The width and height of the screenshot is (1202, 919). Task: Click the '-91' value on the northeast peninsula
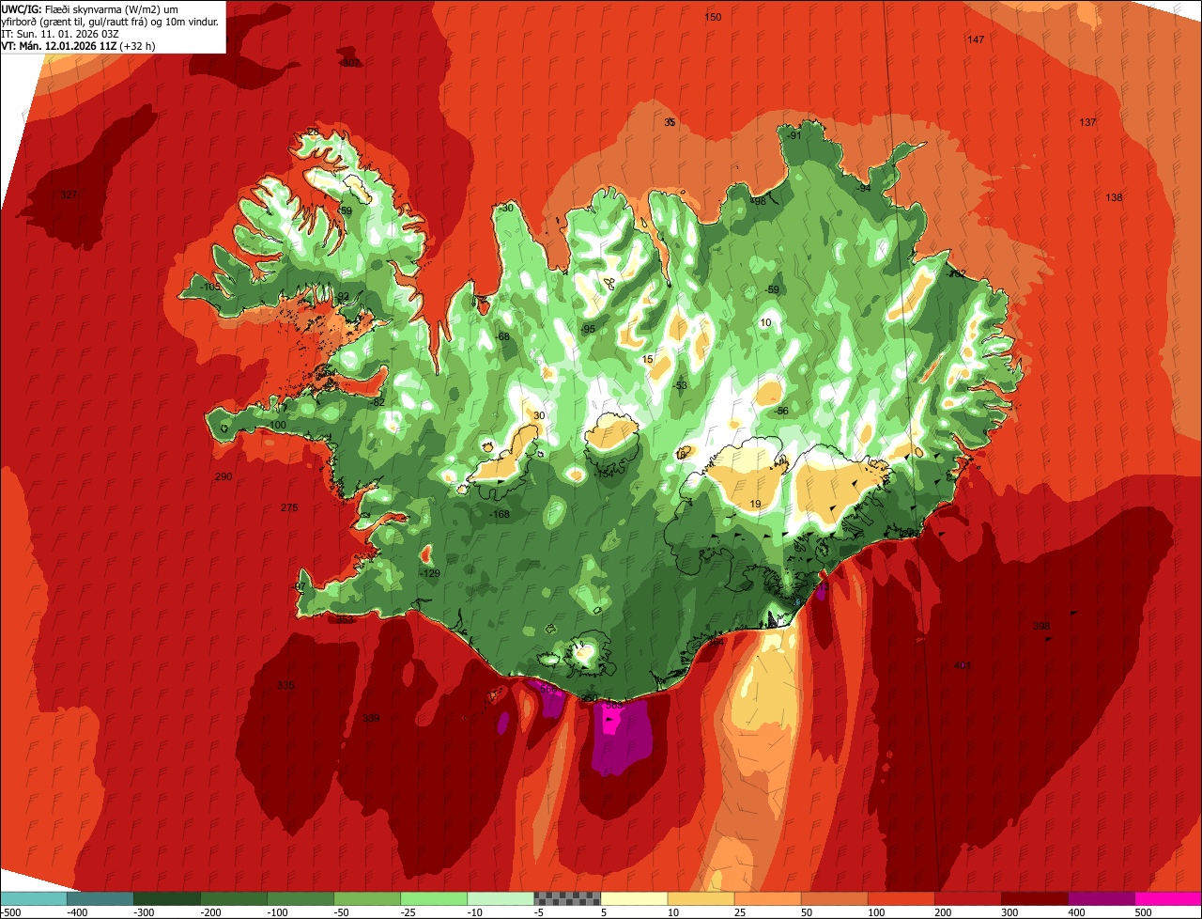(x=794, y=135)
